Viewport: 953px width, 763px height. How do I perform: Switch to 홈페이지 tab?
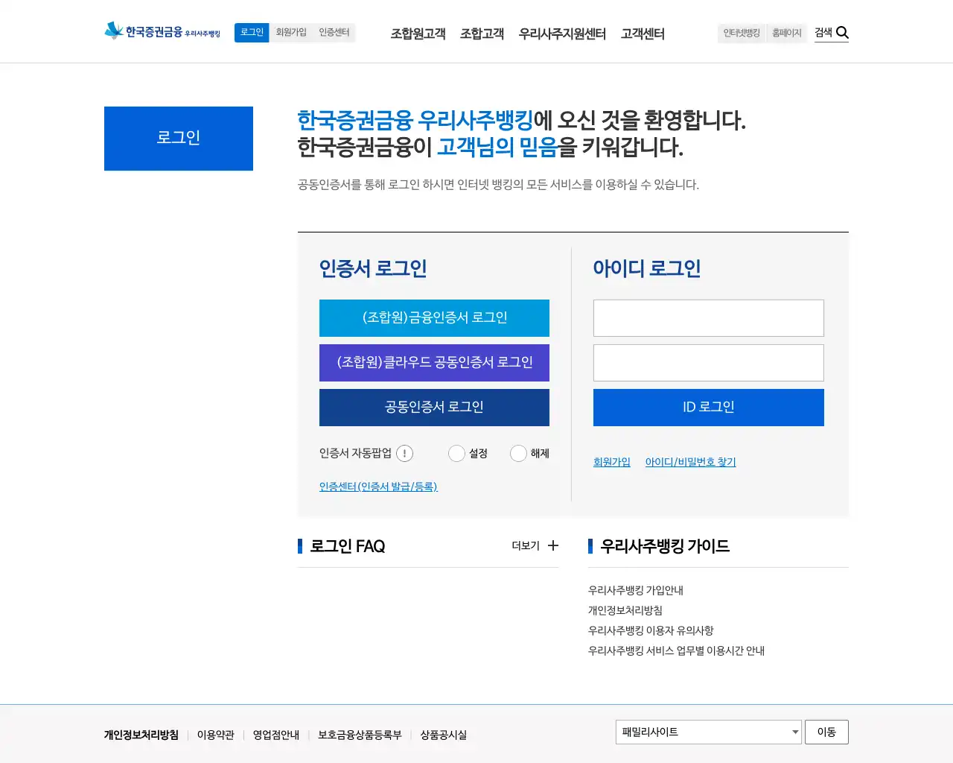pyautogui.click(x=787, y=33)
